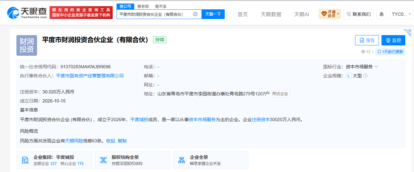This screenshot has width=414, height=172.
Task: Click the 附近企业 button
Action: pyautogui.click(x=280, y=94)
